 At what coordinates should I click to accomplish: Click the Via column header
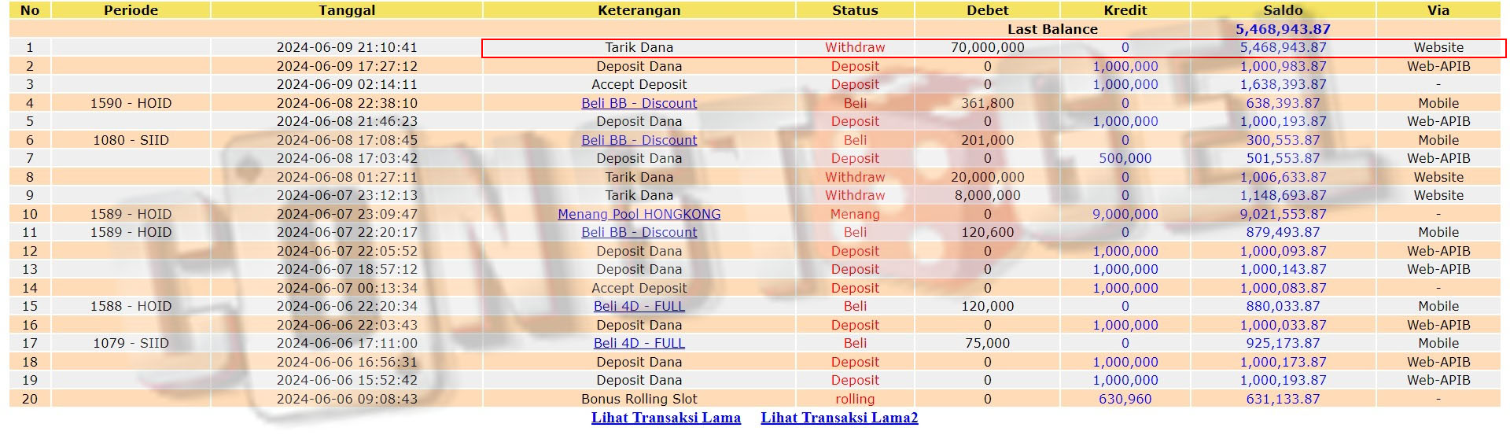[1438, 10]
